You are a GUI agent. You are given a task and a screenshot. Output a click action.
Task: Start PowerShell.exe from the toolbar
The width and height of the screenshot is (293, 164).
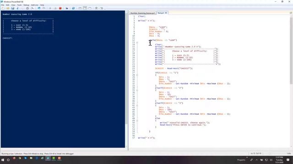(x=73, y=8)
